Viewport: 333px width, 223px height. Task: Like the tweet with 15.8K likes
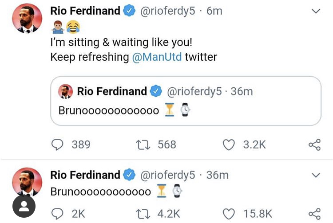coord(228,214)
